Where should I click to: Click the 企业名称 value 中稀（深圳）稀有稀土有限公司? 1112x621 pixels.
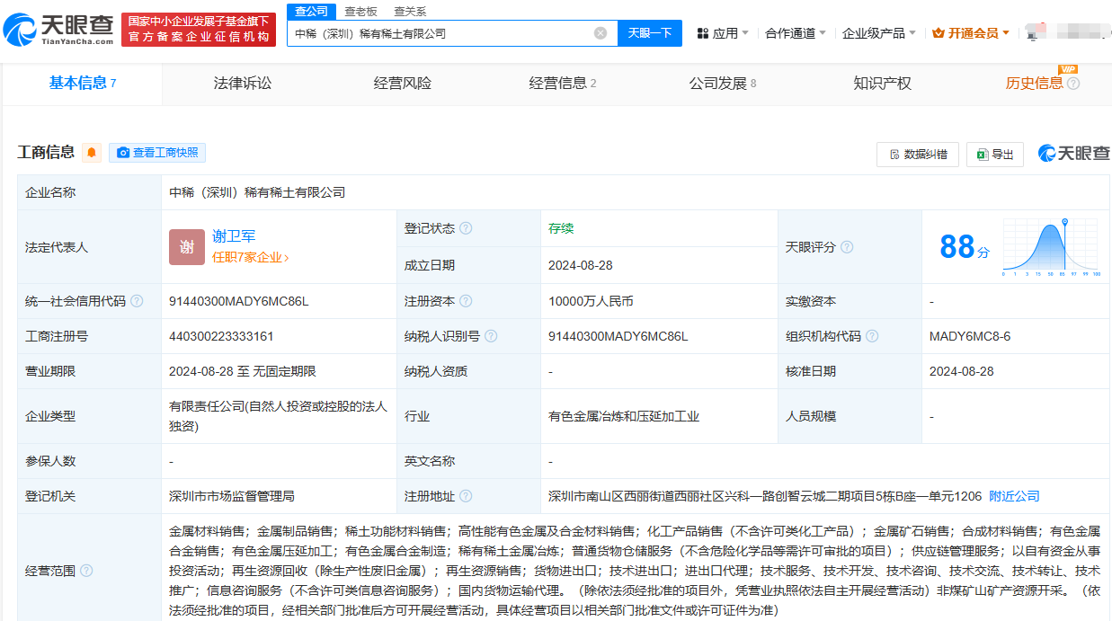coord(257,192)
